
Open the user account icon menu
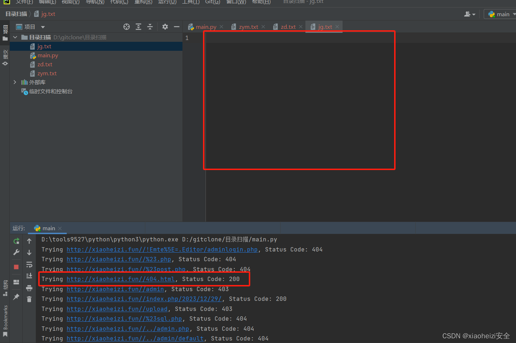point(469,14)
